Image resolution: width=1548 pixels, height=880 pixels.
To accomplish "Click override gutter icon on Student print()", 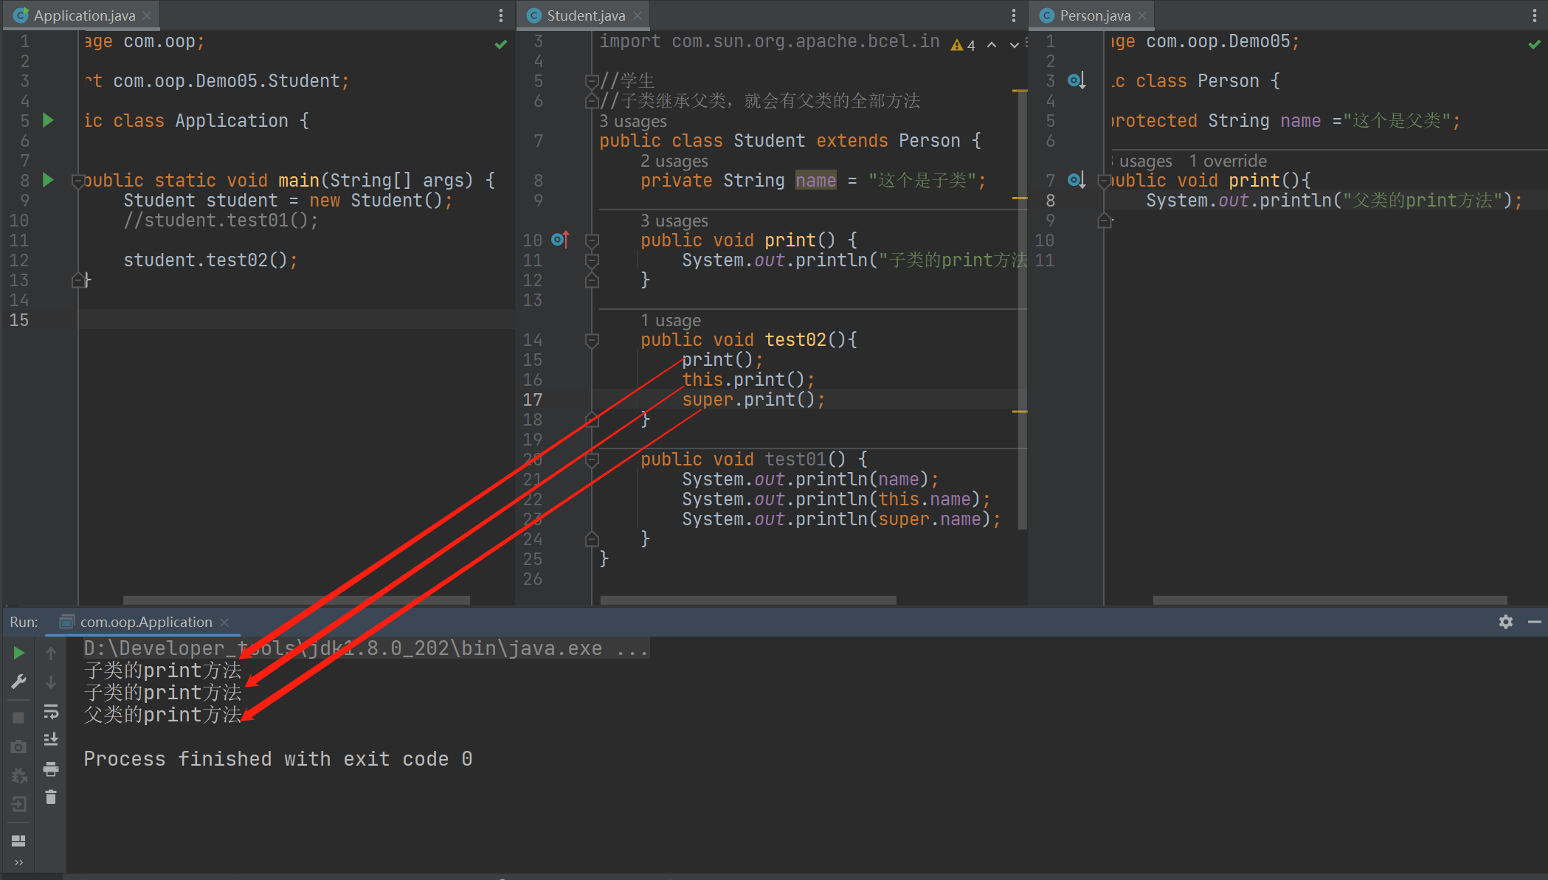I will [x=560, y=240].
